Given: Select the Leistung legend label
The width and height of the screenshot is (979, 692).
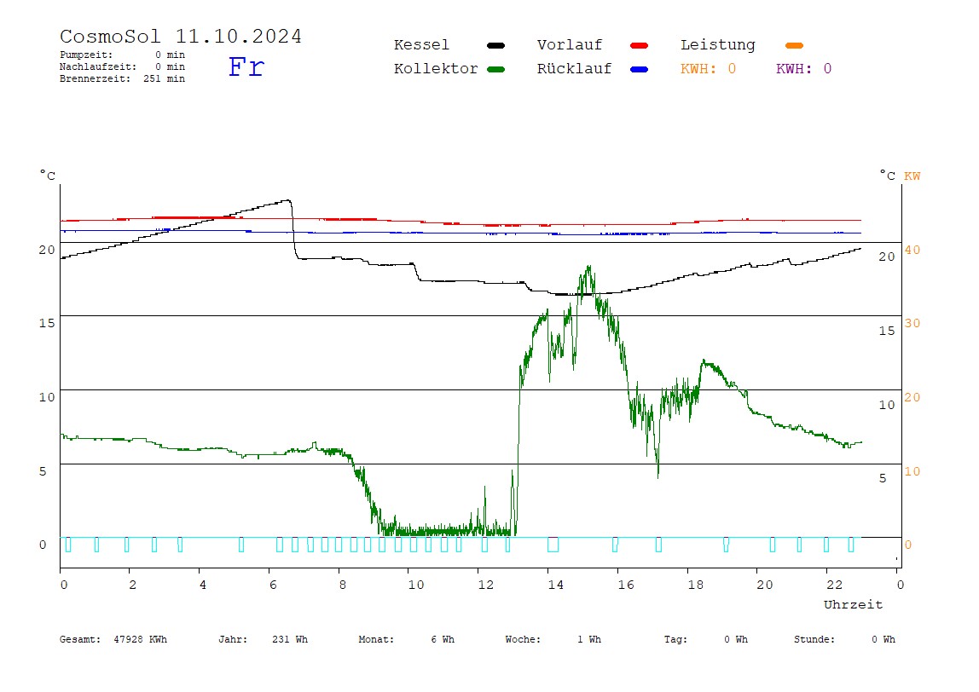Looking at the screenshot, I should (x=718, y=45).
